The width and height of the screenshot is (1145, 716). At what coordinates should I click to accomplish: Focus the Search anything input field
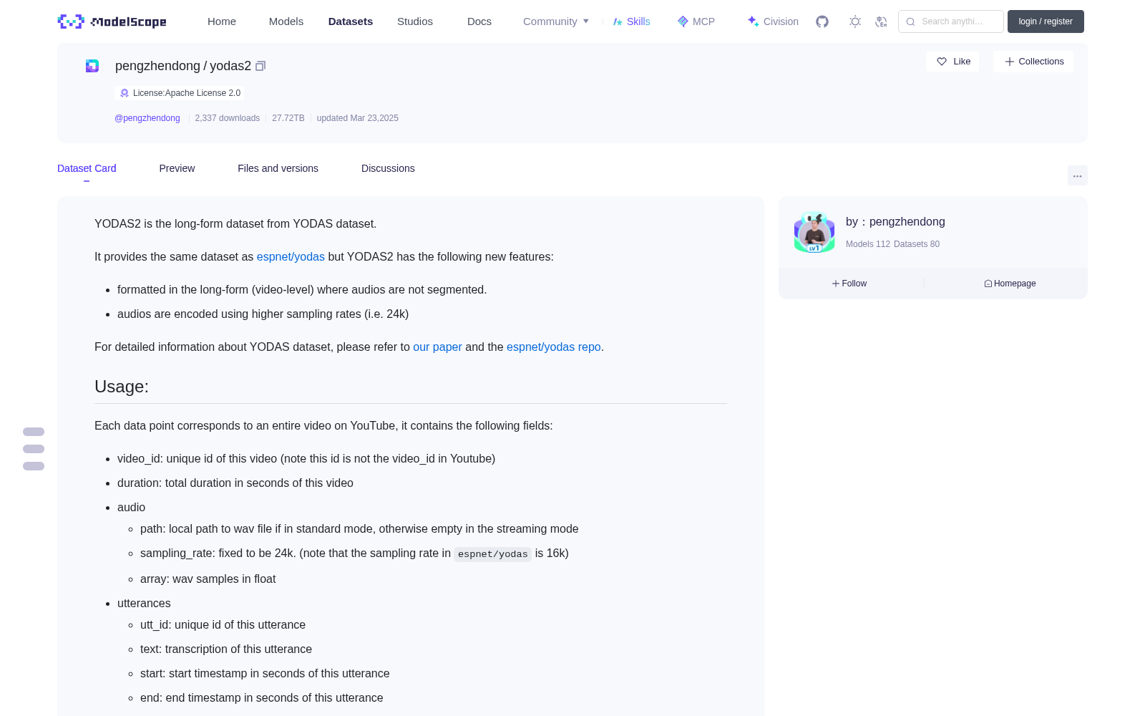(951, 21)
